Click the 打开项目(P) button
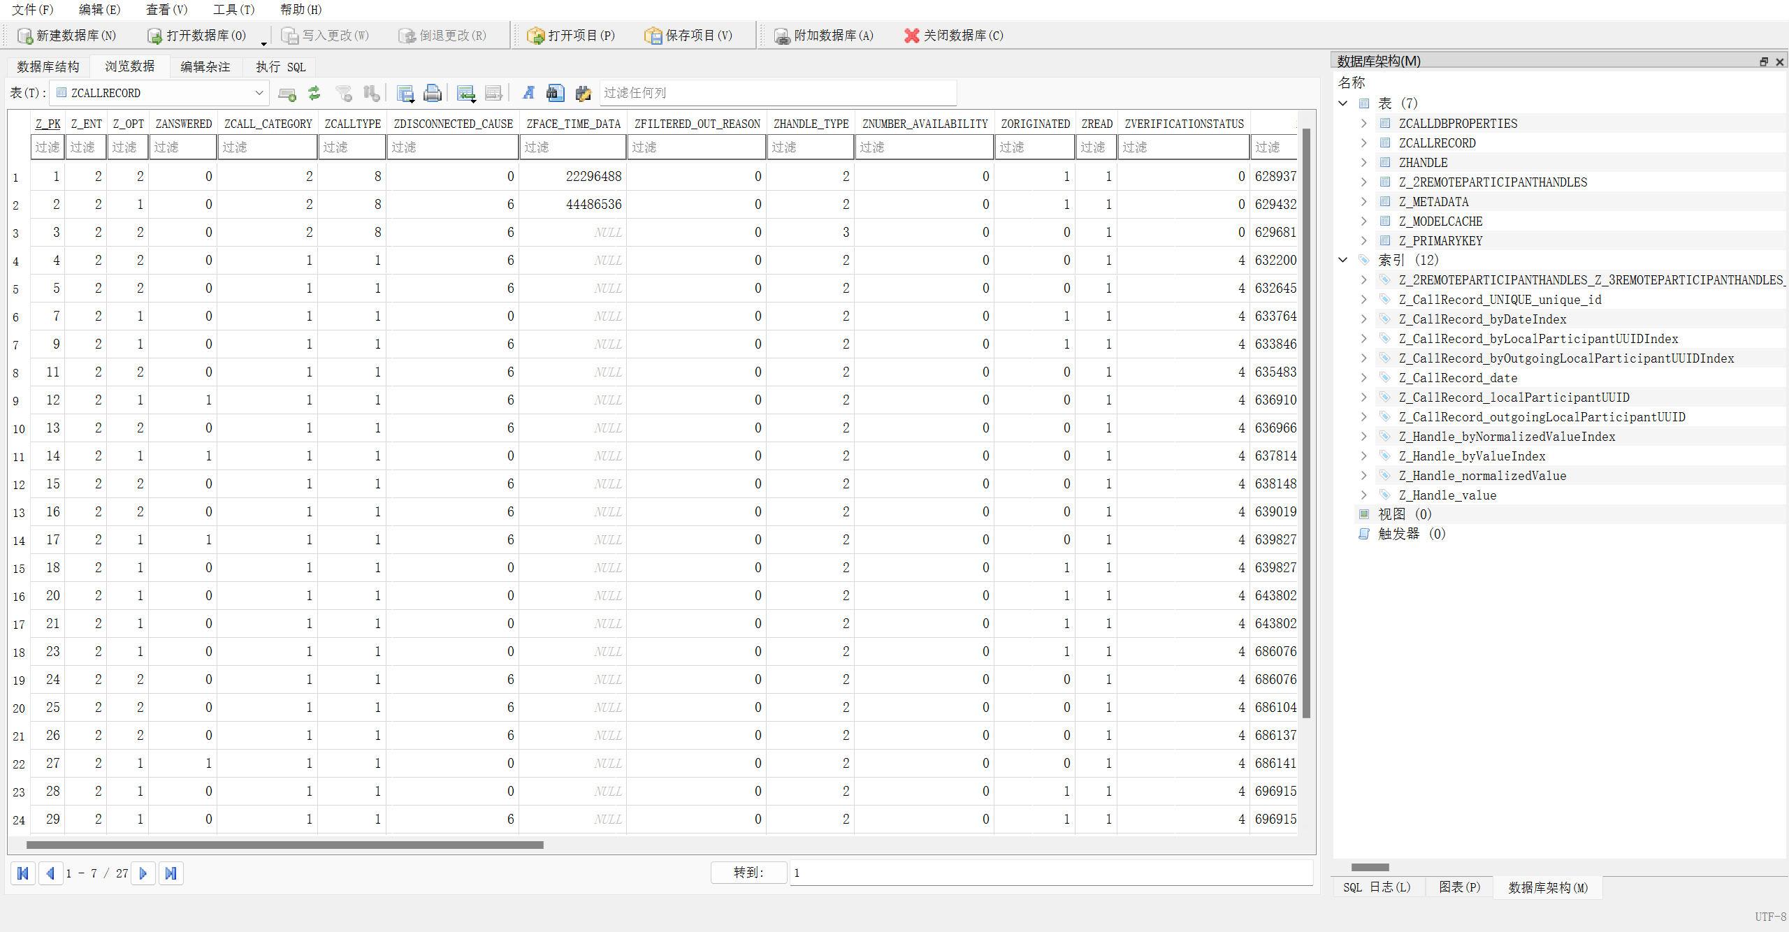1789x932 pixels. 572,36
